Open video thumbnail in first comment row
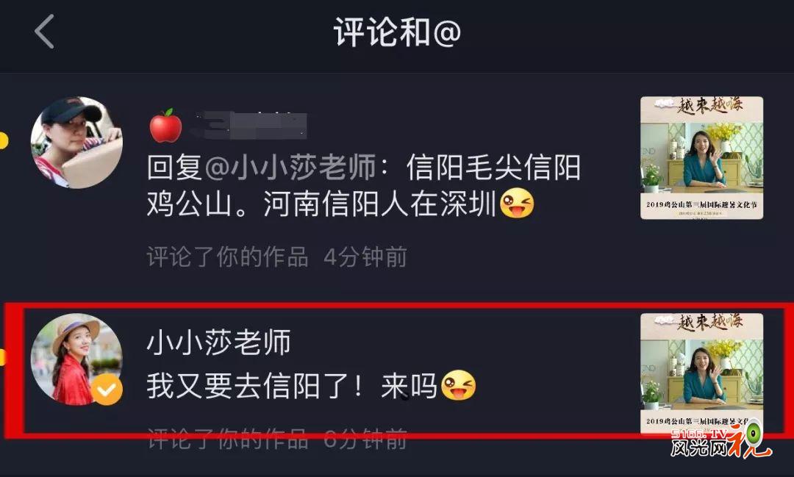 (x=701, y=157)
